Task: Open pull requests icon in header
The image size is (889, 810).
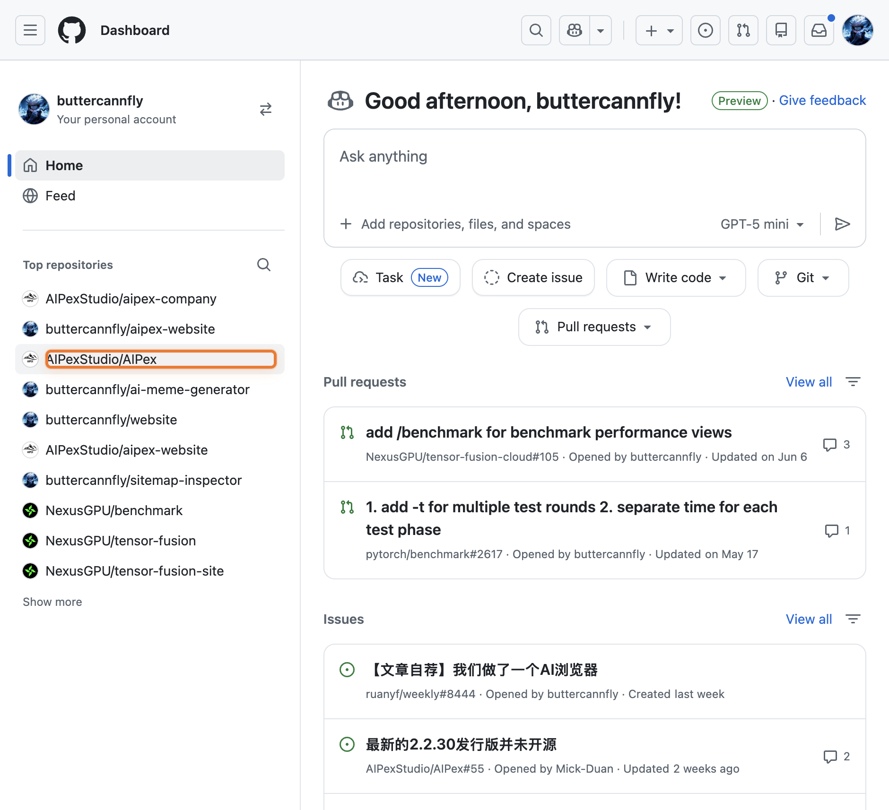Action: click(x=743, y=30)
